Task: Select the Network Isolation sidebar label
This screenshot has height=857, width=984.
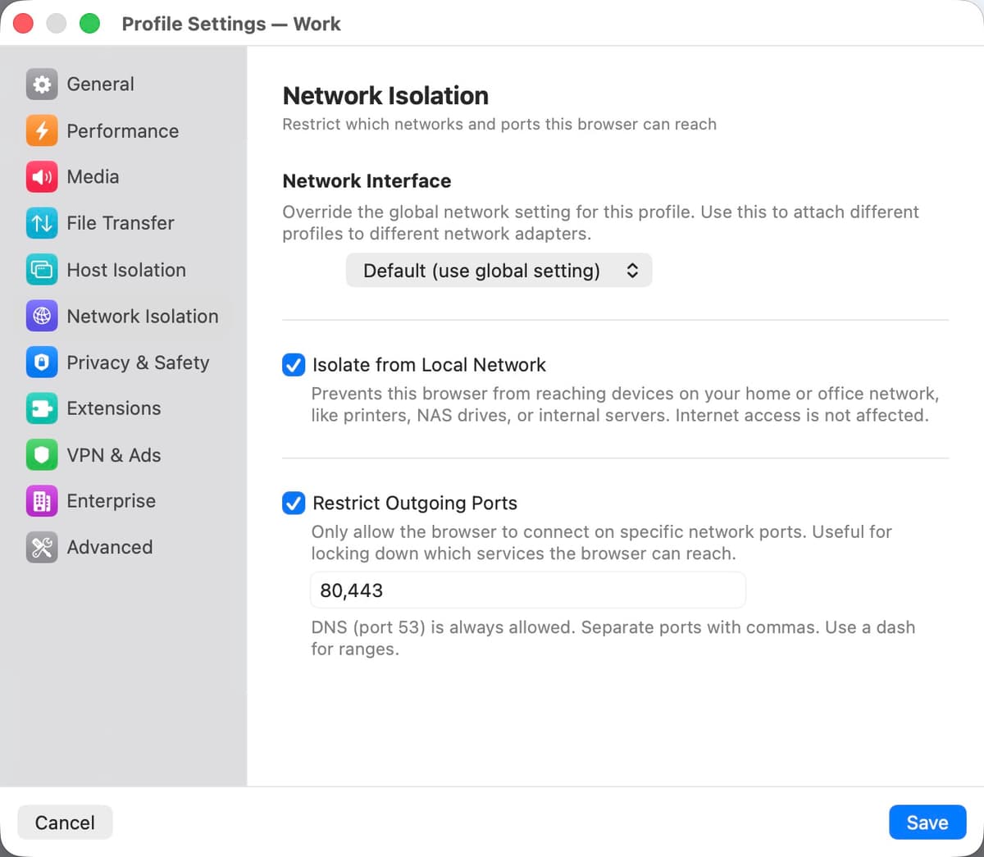Action: click(143, 316)
